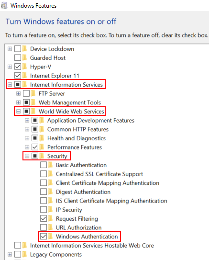Check the FTP Server checkbox

[x=26, y=93]
